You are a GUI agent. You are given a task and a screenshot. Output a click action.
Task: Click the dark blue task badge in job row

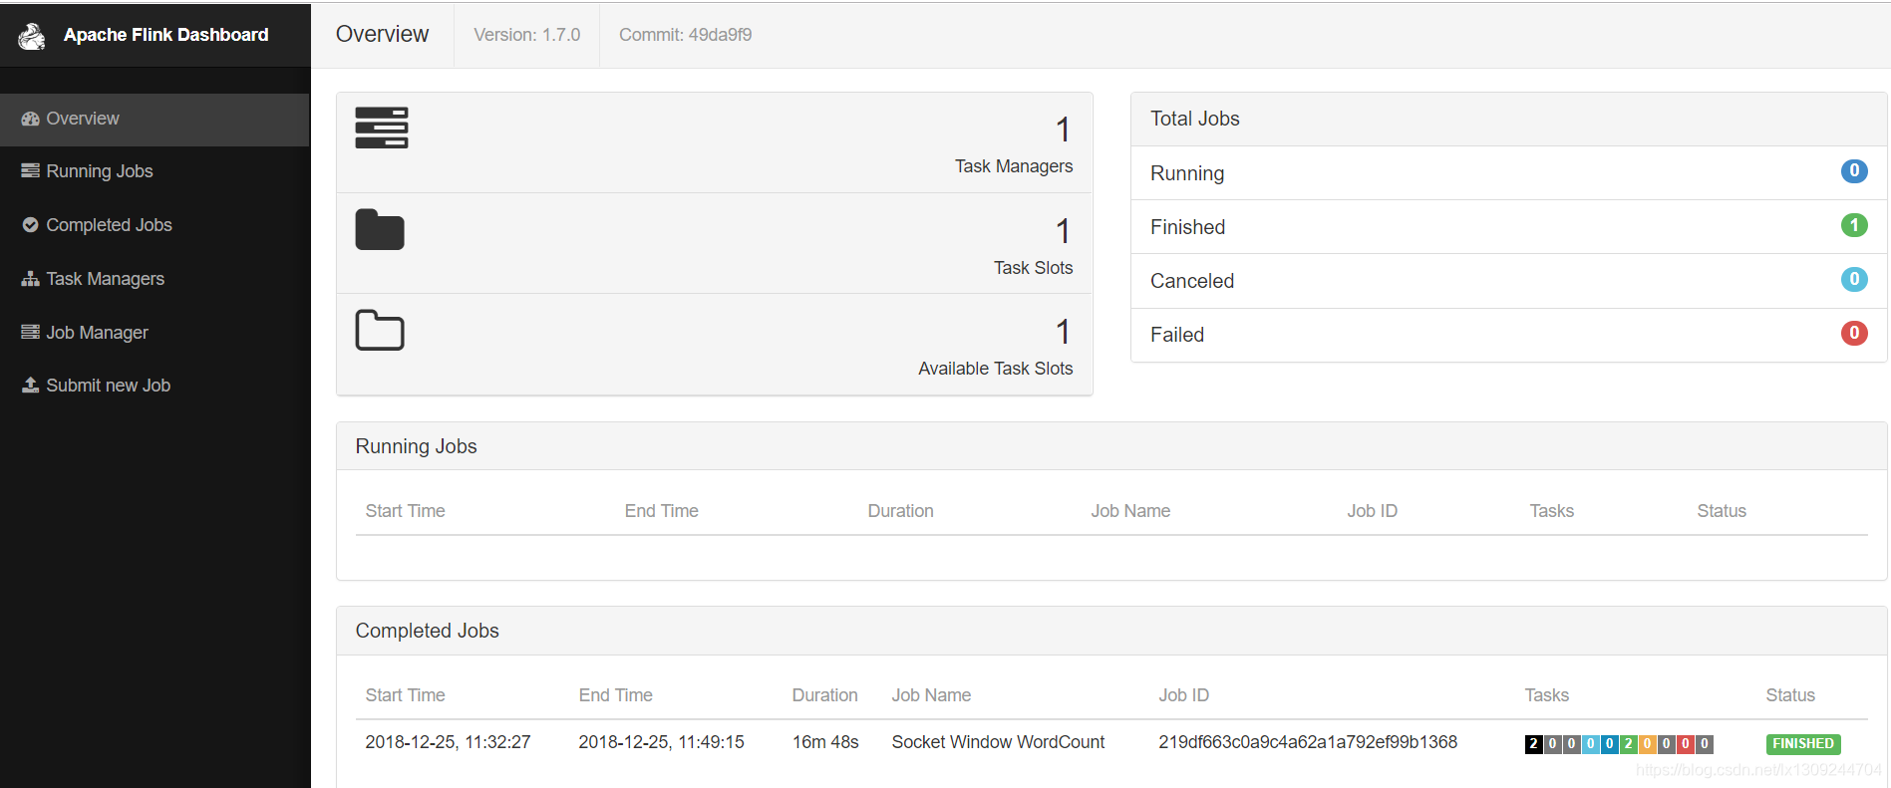[1610, 744]
